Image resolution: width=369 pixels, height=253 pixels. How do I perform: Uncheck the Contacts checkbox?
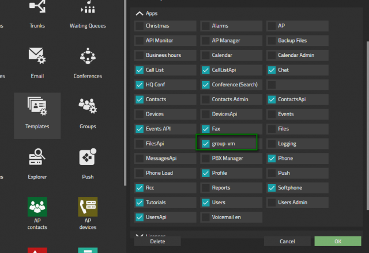point(140,99)
